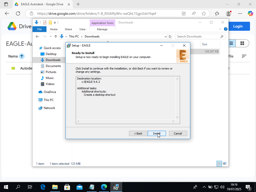This screenshot has width=256, height=192.
Task: Open the Home ribbon tab
Action: 53,29
